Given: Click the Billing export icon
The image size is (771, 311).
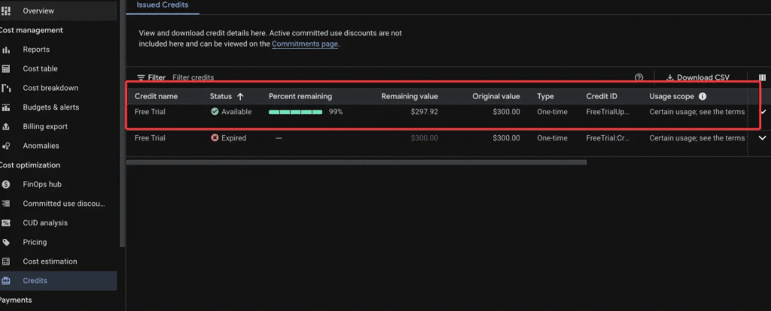Looking at the screenshot, I should pyautogui.click(x=6, y=127).
